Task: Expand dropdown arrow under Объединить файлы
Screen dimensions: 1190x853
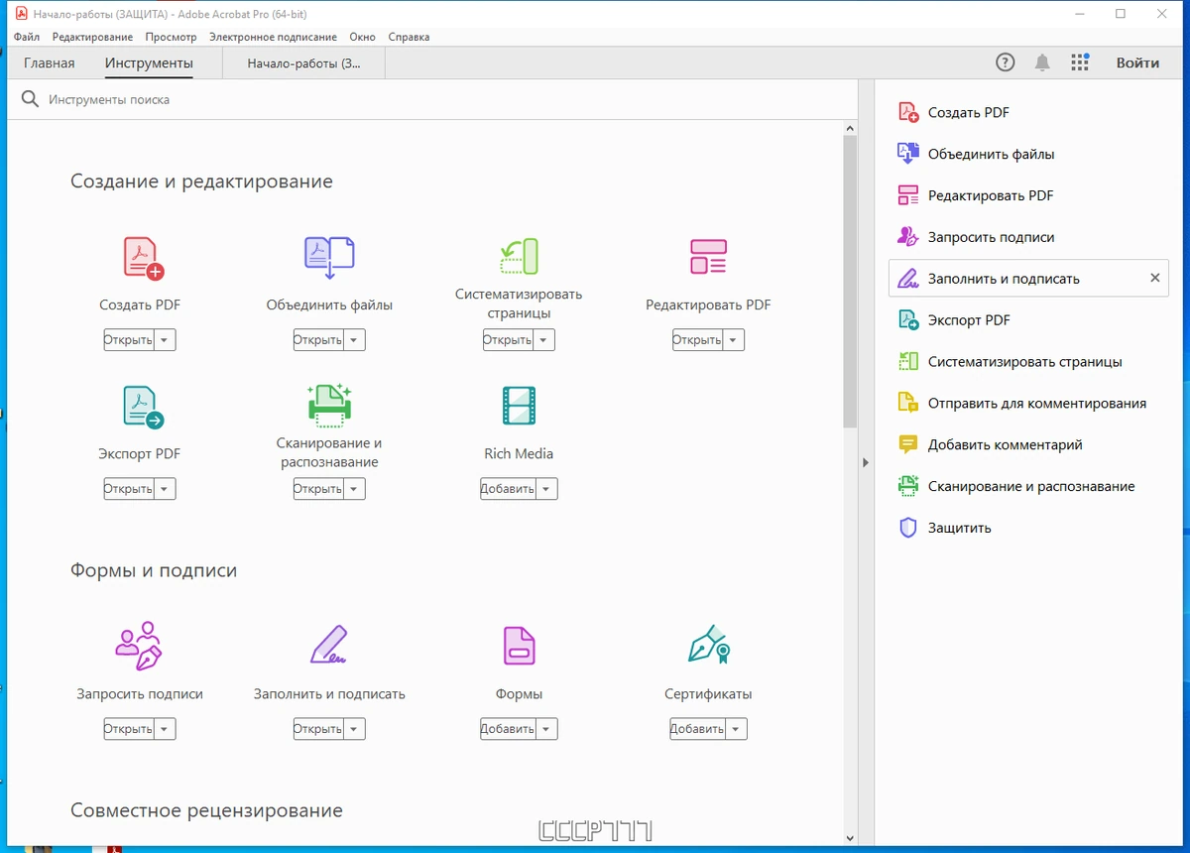Action: coord(355,340)
